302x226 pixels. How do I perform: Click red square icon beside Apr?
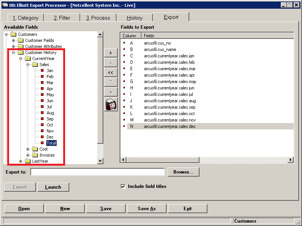(x=42, y=89)
